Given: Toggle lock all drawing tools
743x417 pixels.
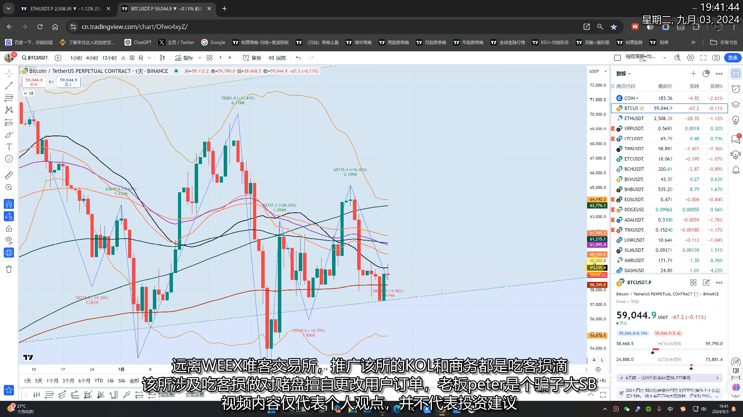Looking at the screenshot, I should click(x=9, y=229).
